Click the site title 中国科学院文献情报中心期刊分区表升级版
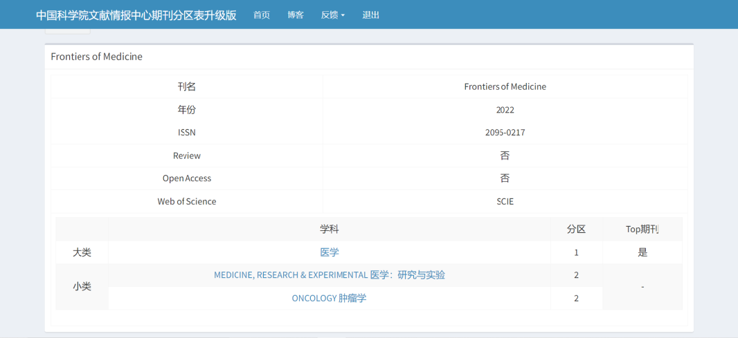This screenshot has width=738, height=338. click(136, 15)
